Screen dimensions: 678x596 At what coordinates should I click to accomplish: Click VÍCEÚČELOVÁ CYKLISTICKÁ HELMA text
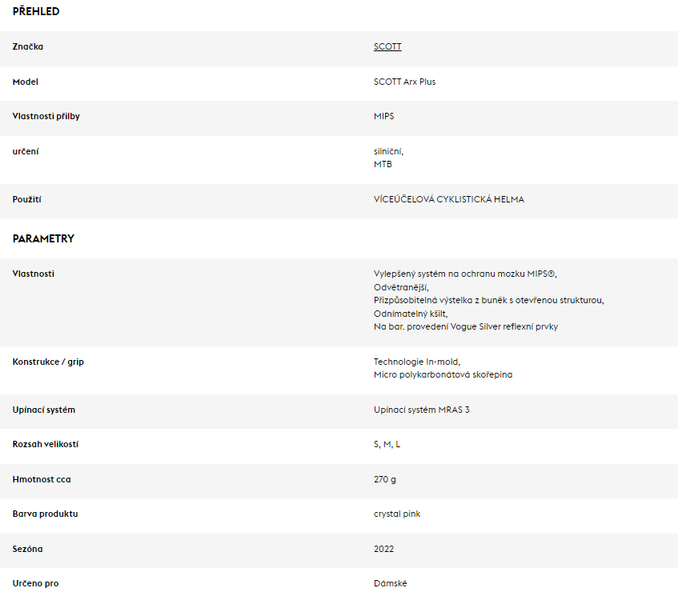click(449, 199)
